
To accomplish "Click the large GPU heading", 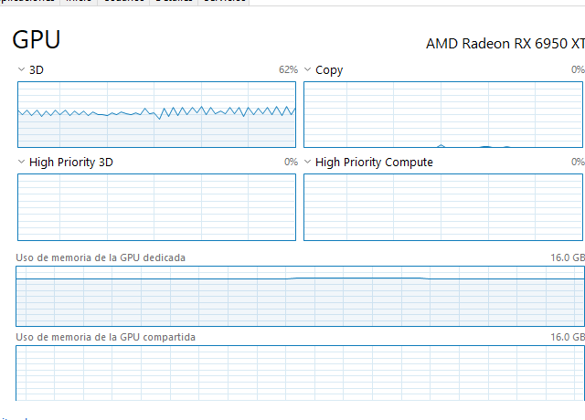I will point(37,40).
